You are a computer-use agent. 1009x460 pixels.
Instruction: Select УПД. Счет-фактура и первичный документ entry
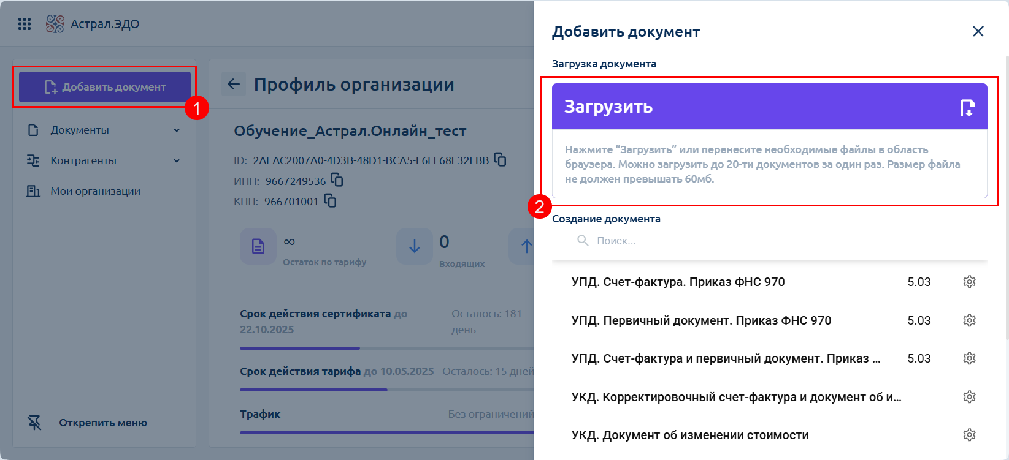[726, 359]
